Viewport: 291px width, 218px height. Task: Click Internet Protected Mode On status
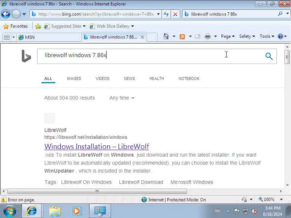[x=174, y=200]
